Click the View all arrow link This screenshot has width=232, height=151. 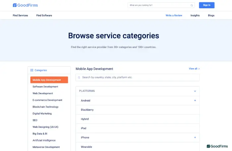pos(194,69)
